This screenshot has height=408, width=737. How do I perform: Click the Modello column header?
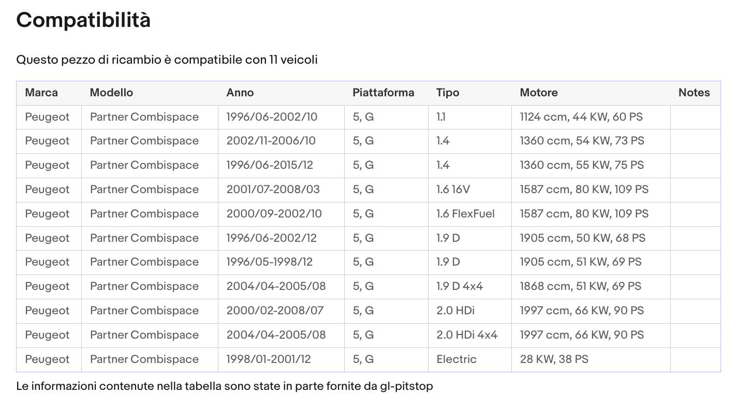point(111,92)
